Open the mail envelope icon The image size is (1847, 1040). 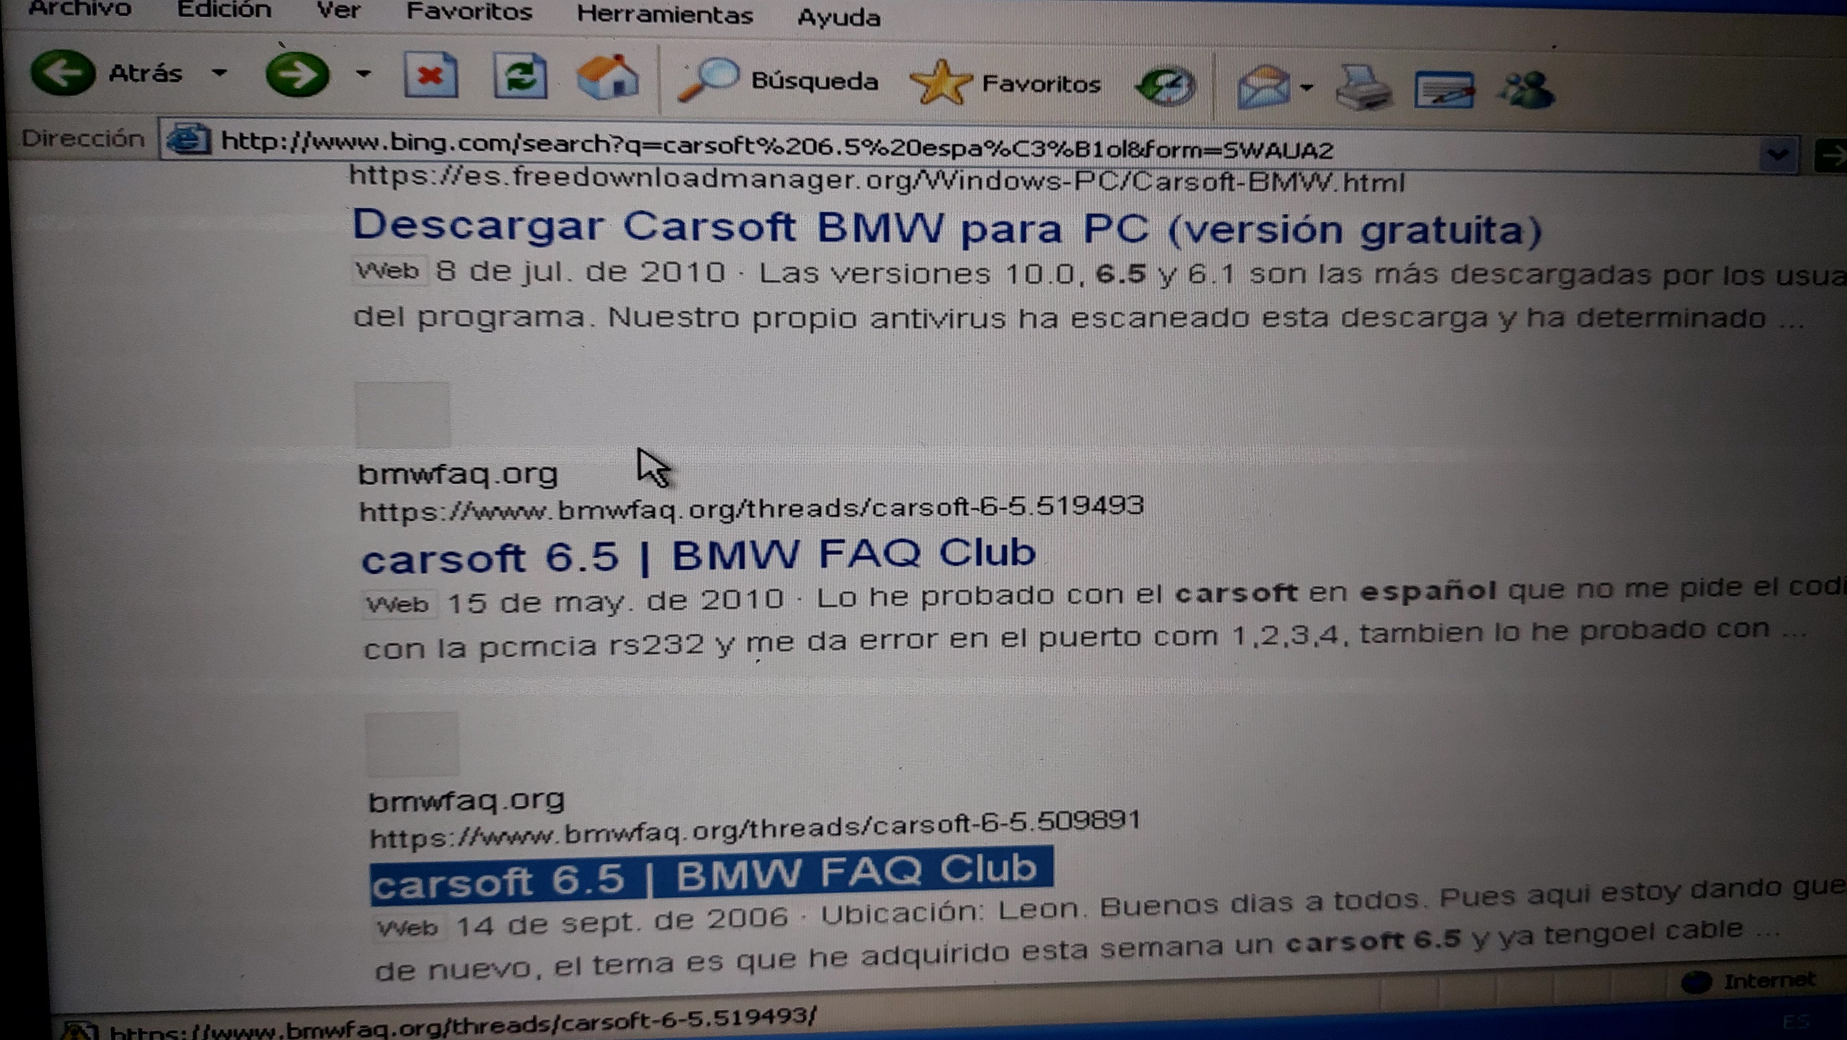click(1263, 87)
